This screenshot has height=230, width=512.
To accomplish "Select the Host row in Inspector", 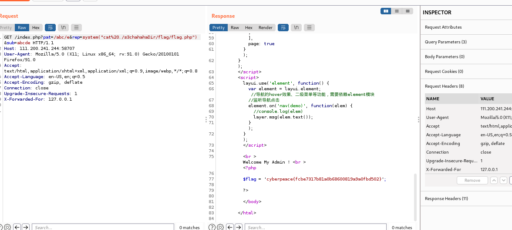I will click(x=468, y=108).
